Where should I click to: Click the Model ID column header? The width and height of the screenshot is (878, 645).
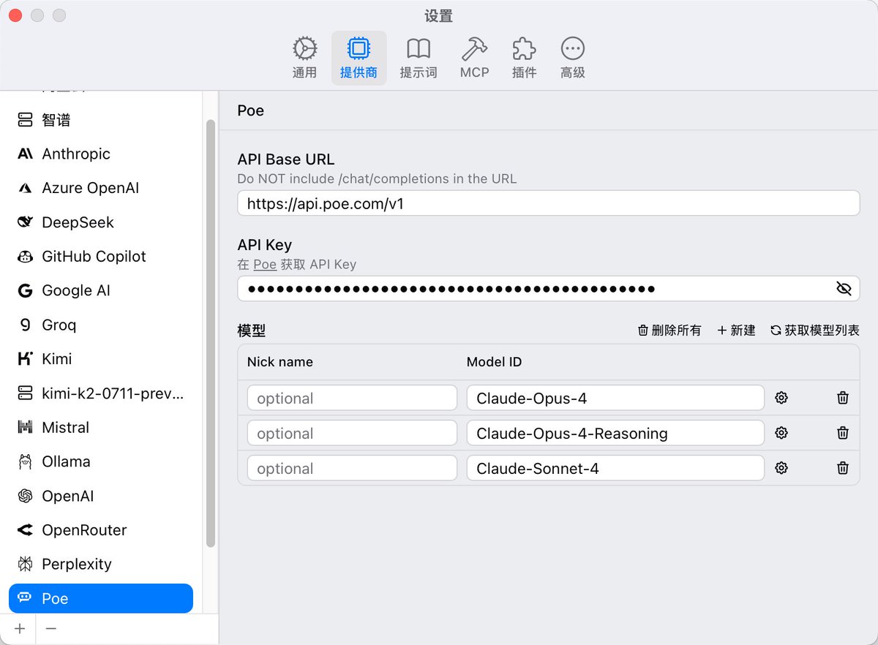494,362
